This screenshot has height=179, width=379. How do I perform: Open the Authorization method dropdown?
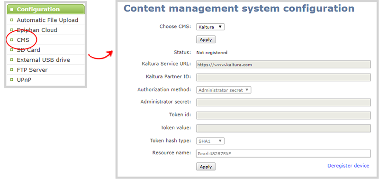[224, 90]
